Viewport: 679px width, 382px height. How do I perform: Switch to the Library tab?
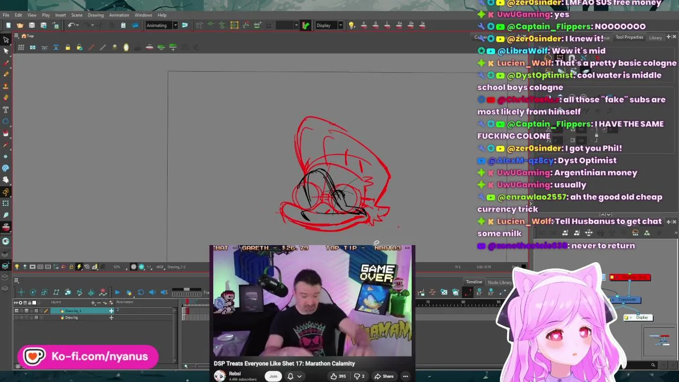(x=655, y=38)
